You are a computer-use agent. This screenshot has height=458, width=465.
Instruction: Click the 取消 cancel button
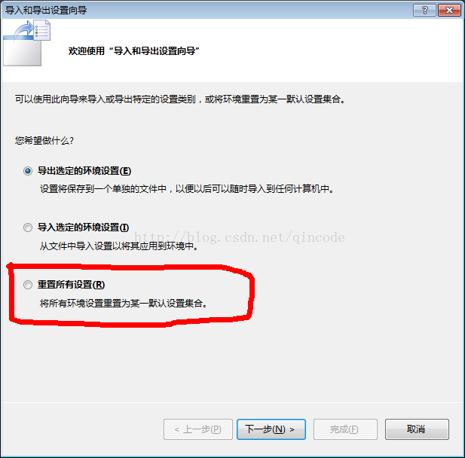click(417, 429)
